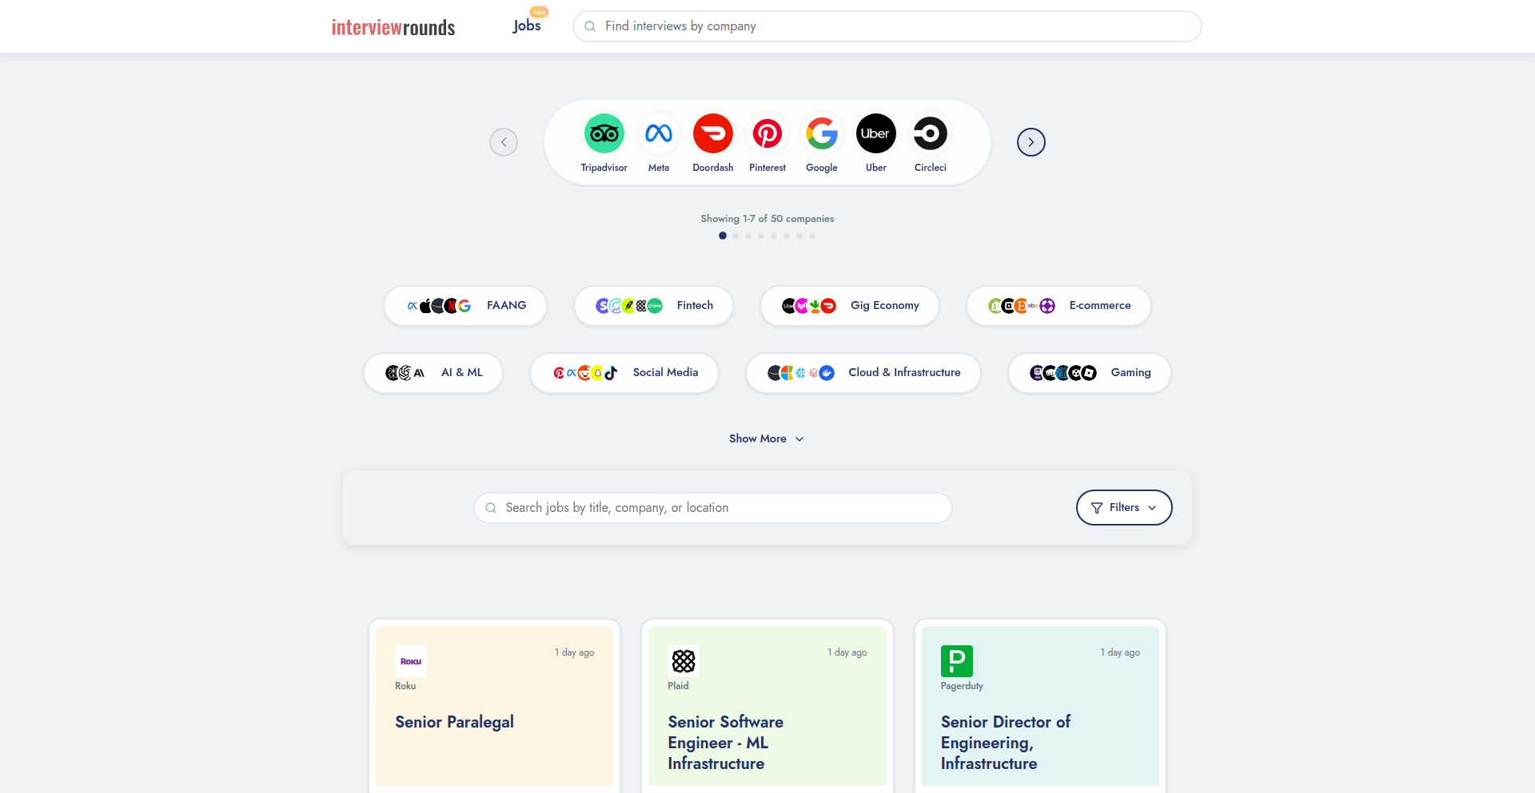This screenshot has width=1535, height=793.
Task: Open the Filters dropdown
Action: (1124, 507)
